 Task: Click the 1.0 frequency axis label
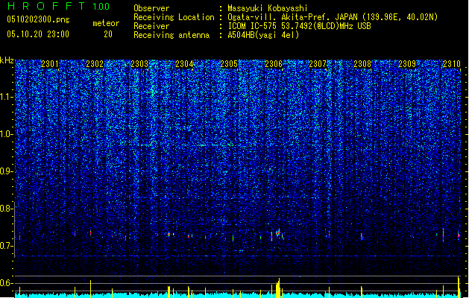[7, 134]
